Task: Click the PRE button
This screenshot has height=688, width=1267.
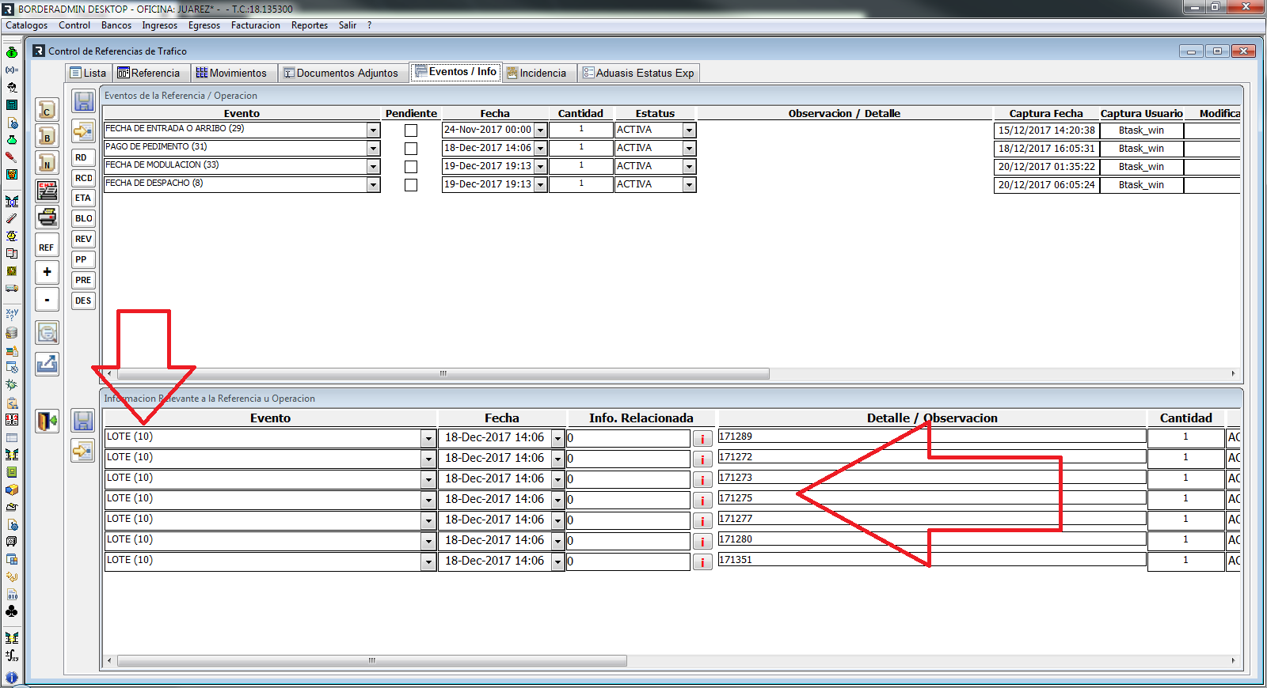Action: point(83,280)
